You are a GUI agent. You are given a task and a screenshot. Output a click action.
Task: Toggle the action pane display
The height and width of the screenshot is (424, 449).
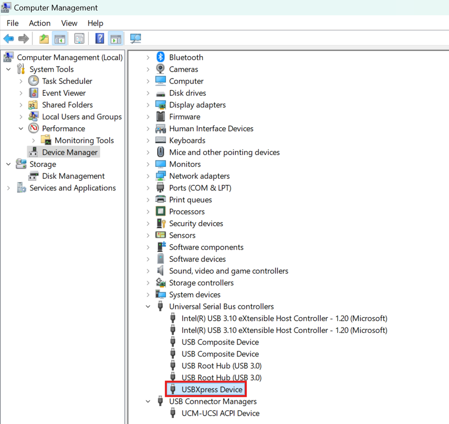[116, 38]
